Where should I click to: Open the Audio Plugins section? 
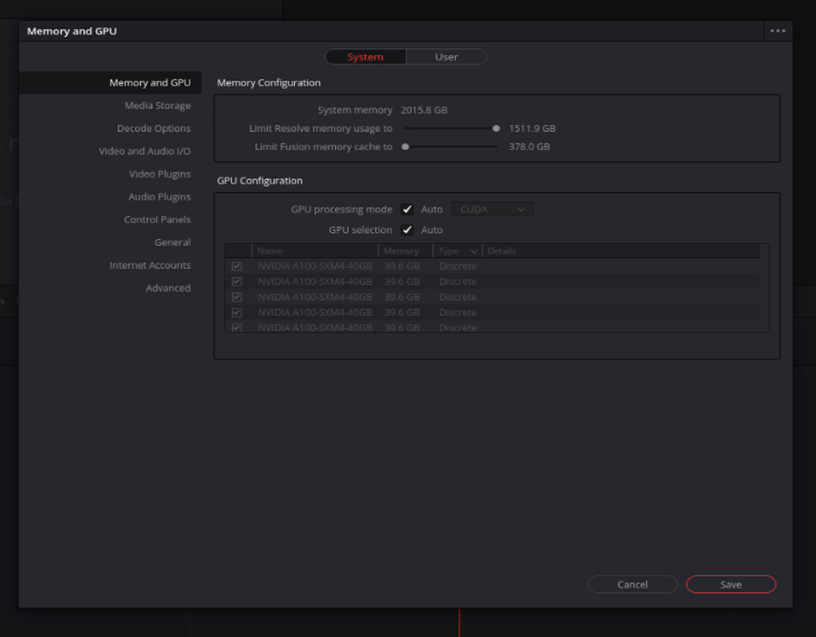[159, 196]
